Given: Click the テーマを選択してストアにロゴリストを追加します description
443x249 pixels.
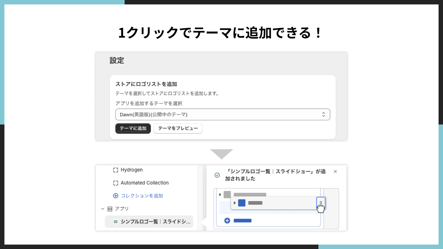Looking at the screenshot, I should click(168, 94).
